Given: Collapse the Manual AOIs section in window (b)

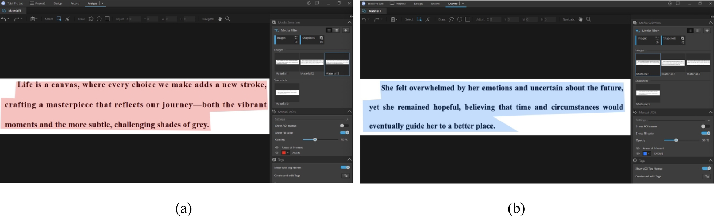Looking at the screenshot, I should pos(710,112).
